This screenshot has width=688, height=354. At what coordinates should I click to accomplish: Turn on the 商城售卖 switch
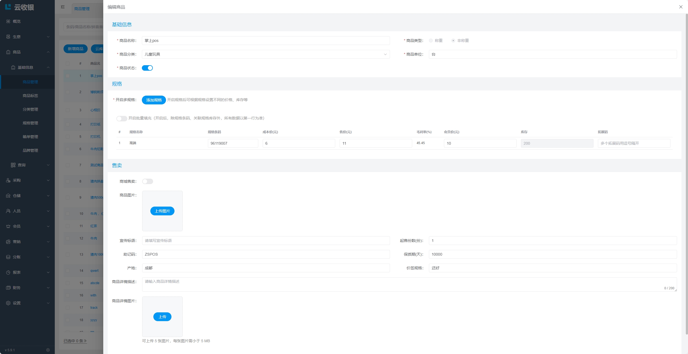147,181
